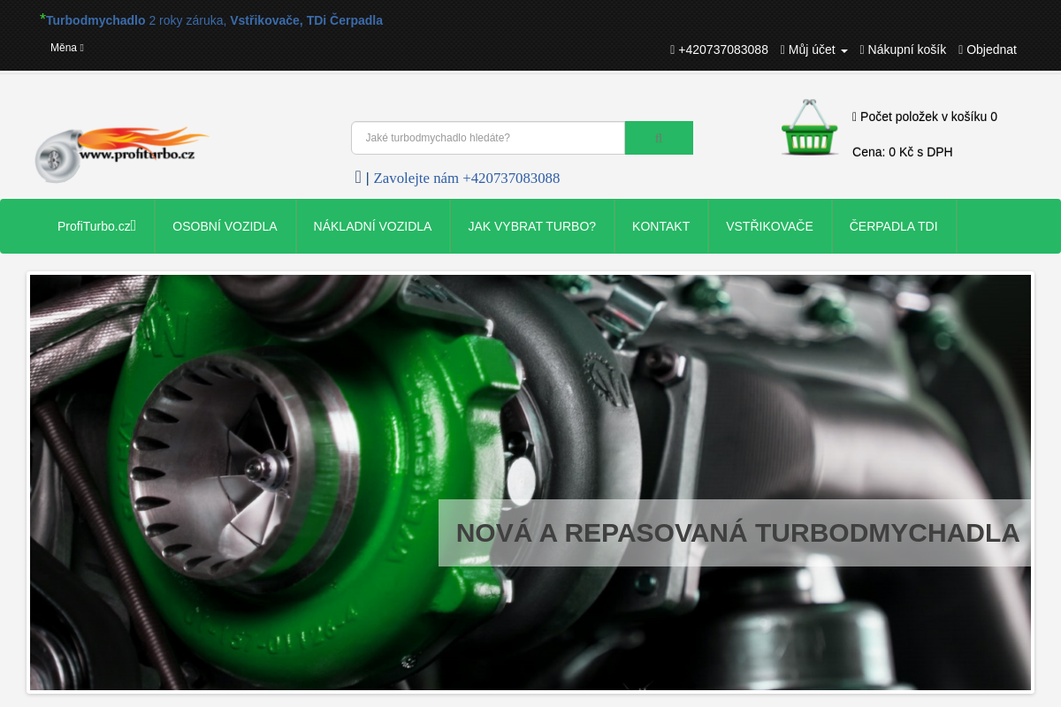Click the phone icon next to +420737083088
The image size is (1061, 707).
tap(672, 49)
